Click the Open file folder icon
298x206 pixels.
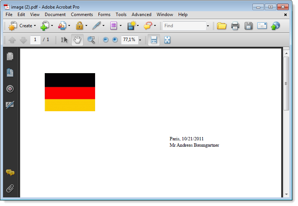point(222,26)
